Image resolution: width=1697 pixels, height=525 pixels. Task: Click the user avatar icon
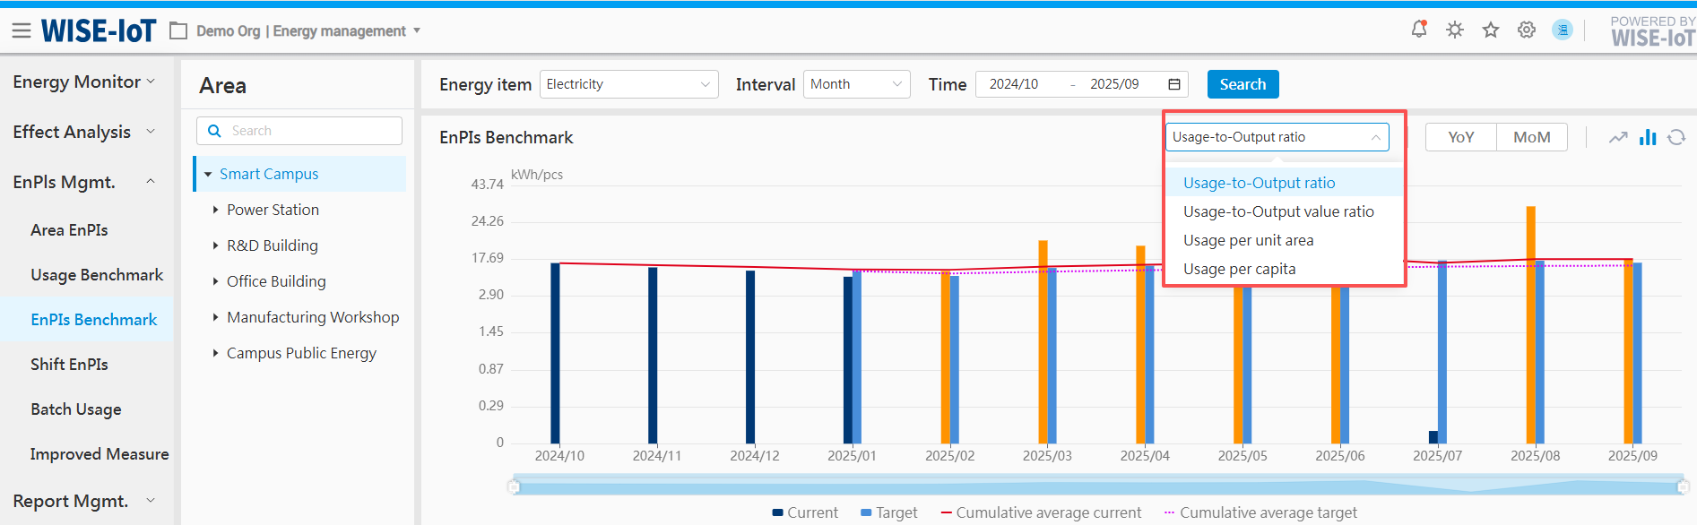[1562, 30]
